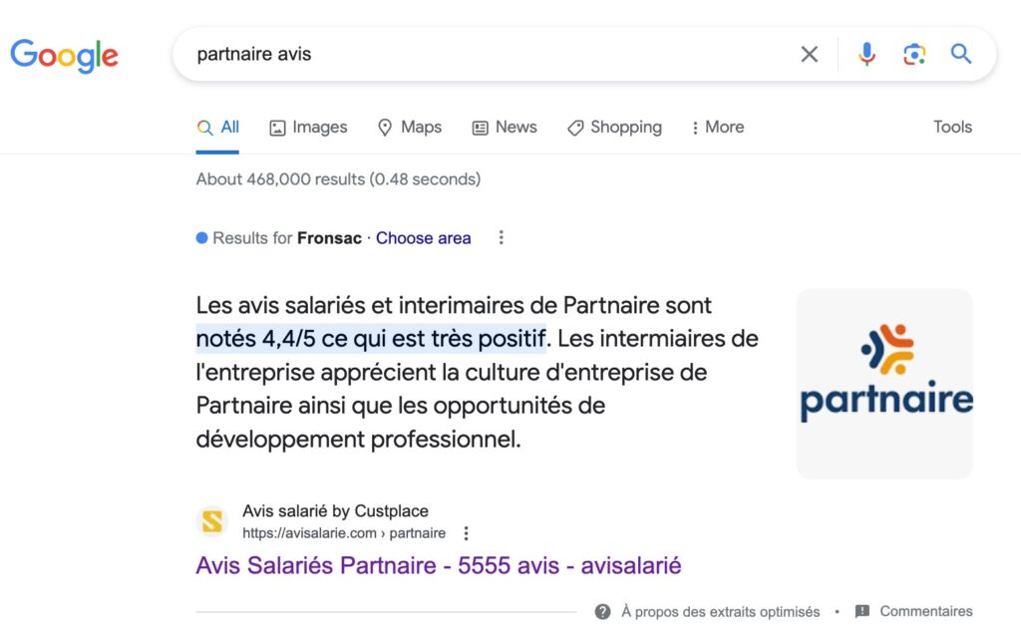Click inside the search input field
This screenshot has width=1021, height=628.
pyautogui.click(x=489, y=54)
